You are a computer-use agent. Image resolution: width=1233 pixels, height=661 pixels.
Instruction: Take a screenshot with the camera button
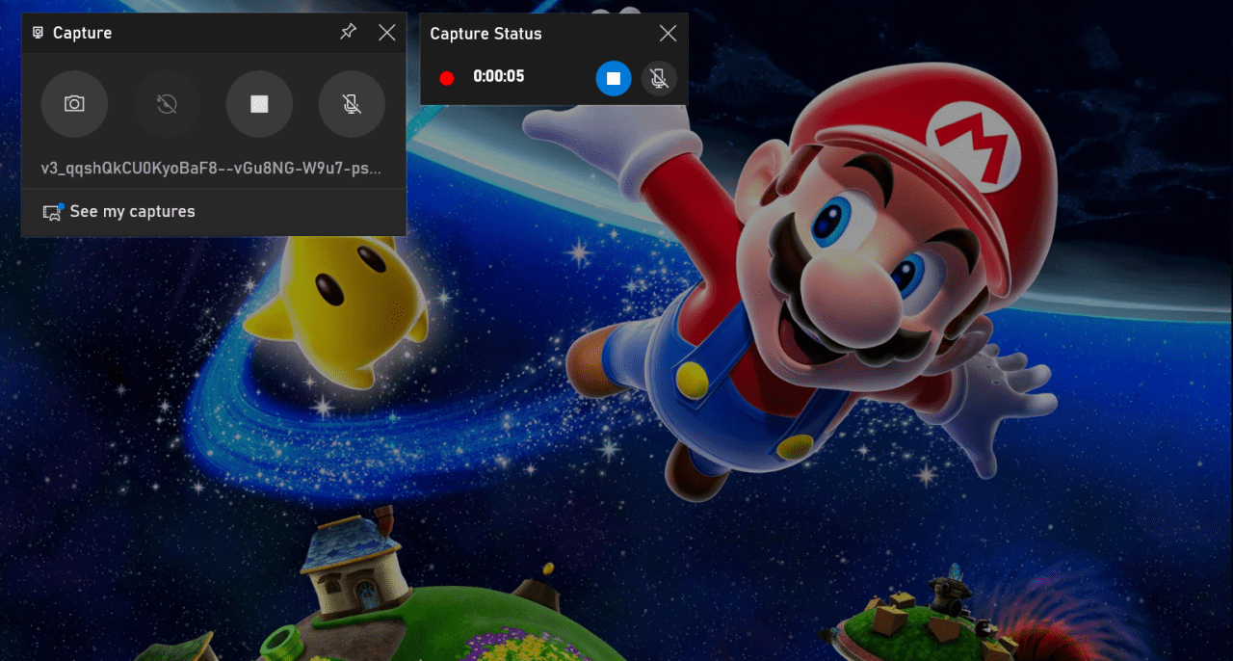(x=74, y=104)
